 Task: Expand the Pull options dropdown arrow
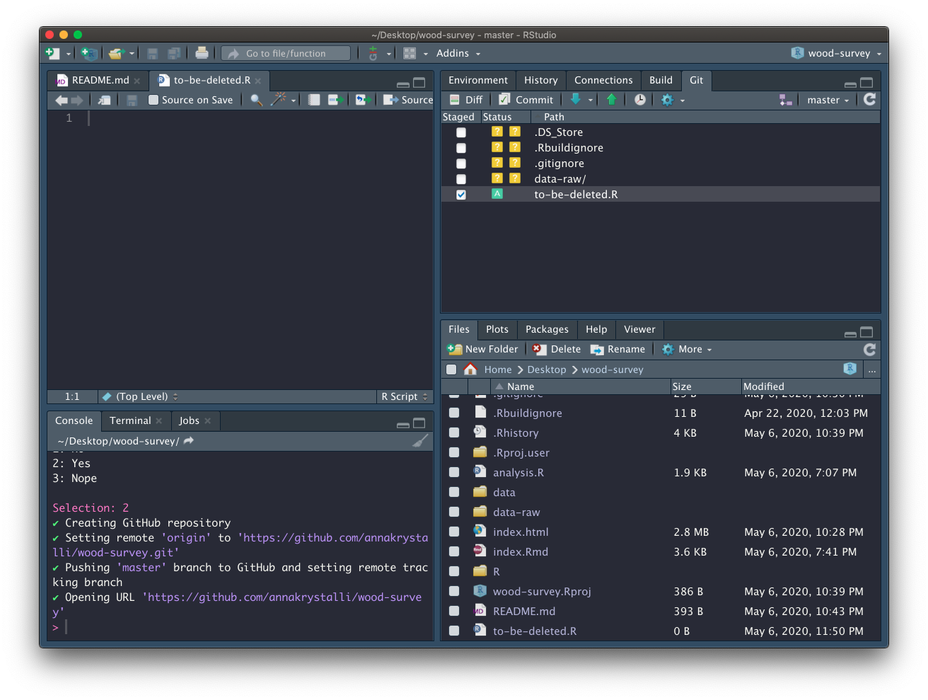click(591, 101)
